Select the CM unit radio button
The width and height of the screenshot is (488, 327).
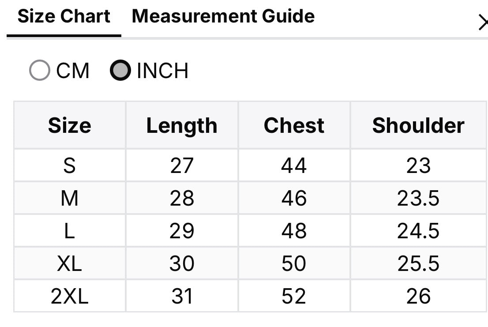point(40,70)
